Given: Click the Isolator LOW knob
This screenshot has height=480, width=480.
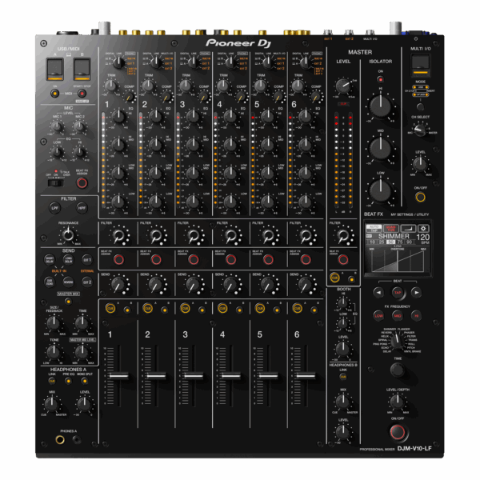Looking at the screenshot, I should [380, 190].
